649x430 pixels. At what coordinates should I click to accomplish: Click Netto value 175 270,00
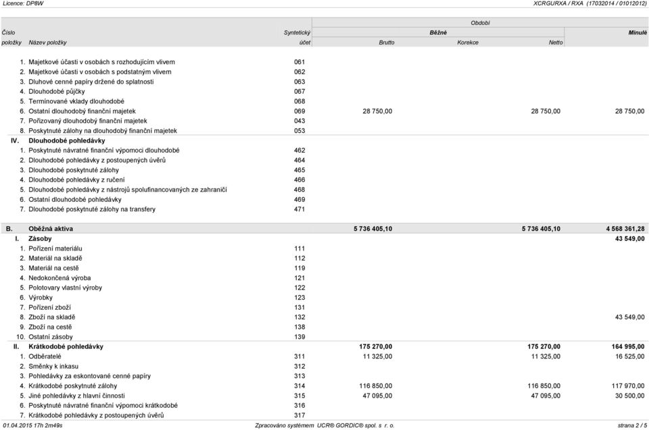coord(544,346)
